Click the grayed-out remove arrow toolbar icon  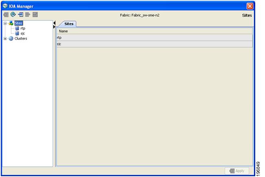coord(28,15)
